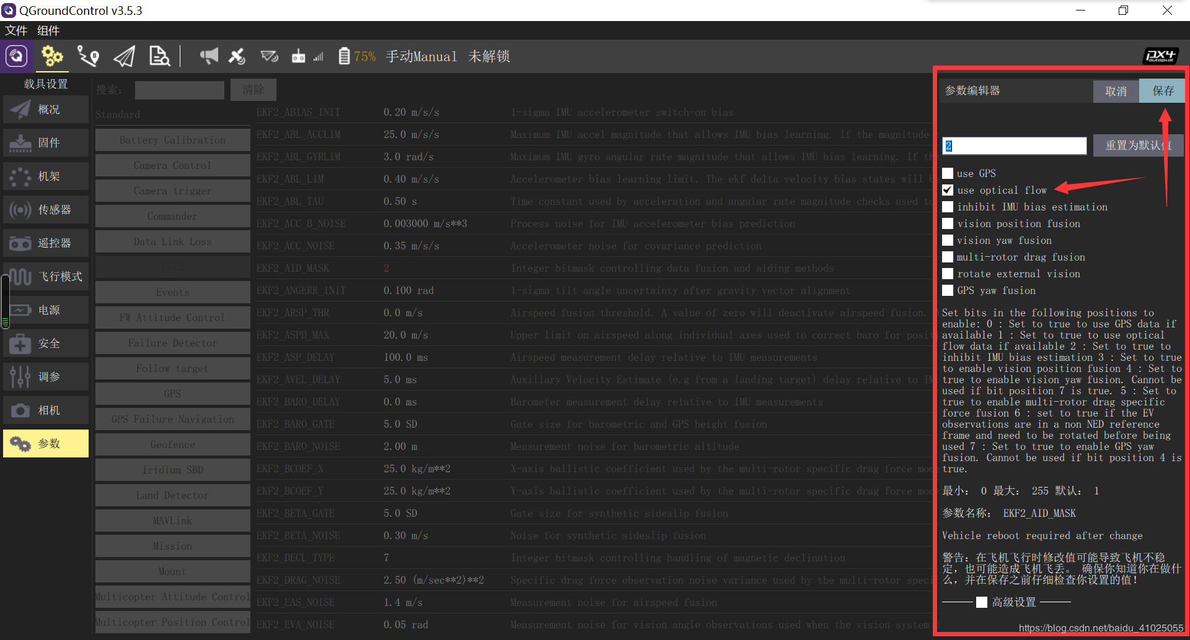Click EKF2_ABIAS_INIT value 0.20 m/s/s

coord(411,112)
